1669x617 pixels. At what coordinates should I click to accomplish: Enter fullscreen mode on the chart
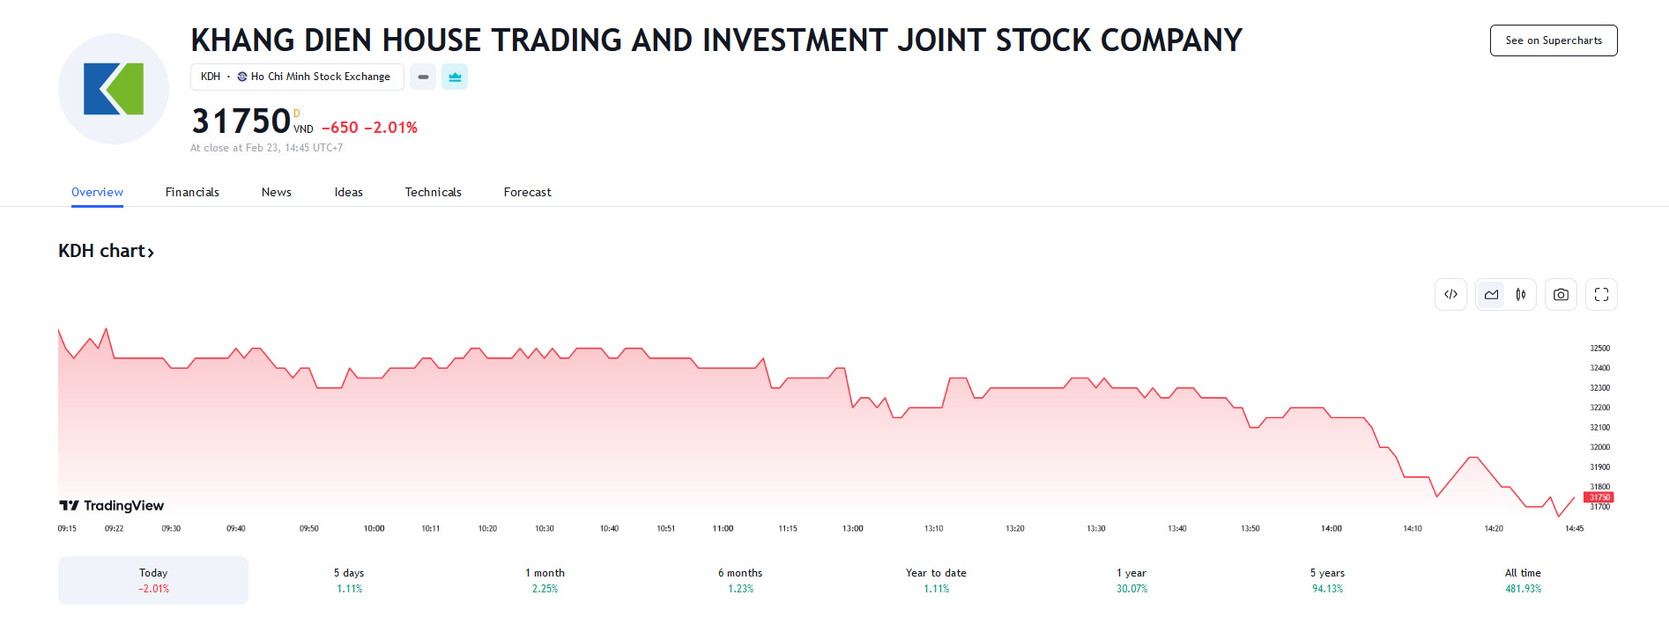(x=1601, y=294)
